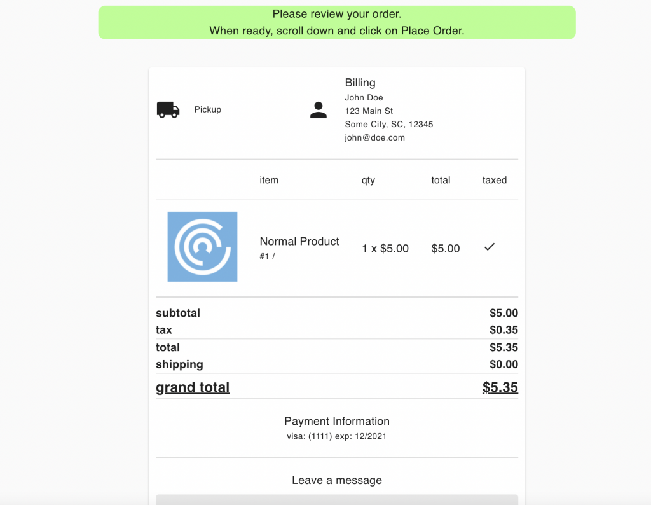This screenshot has width=651, height=505.
Task: Click the Leave a message label
Action: pos(336,480)
